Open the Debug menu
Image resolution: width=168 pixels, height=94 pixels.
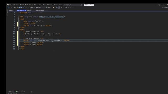31,5
